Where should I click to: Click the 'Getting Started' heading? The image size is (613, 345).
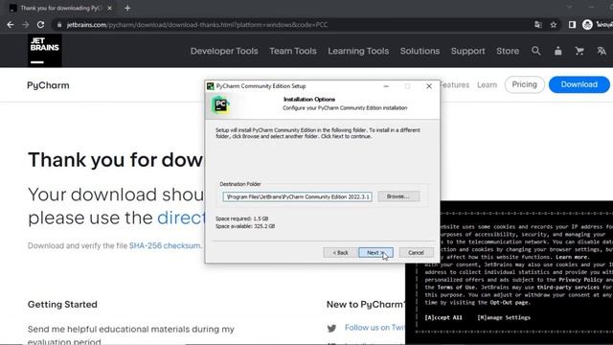[x=62, y=305]
